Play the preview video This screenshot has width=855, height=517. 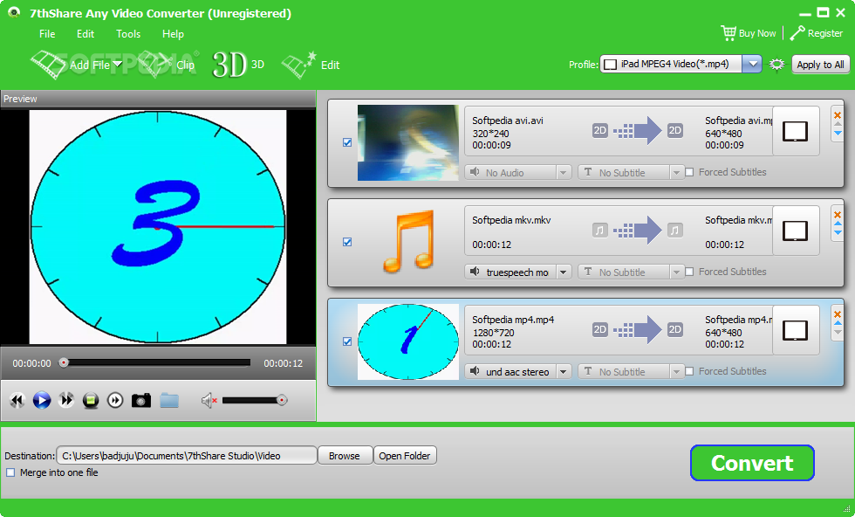click(x=42, y=401)
